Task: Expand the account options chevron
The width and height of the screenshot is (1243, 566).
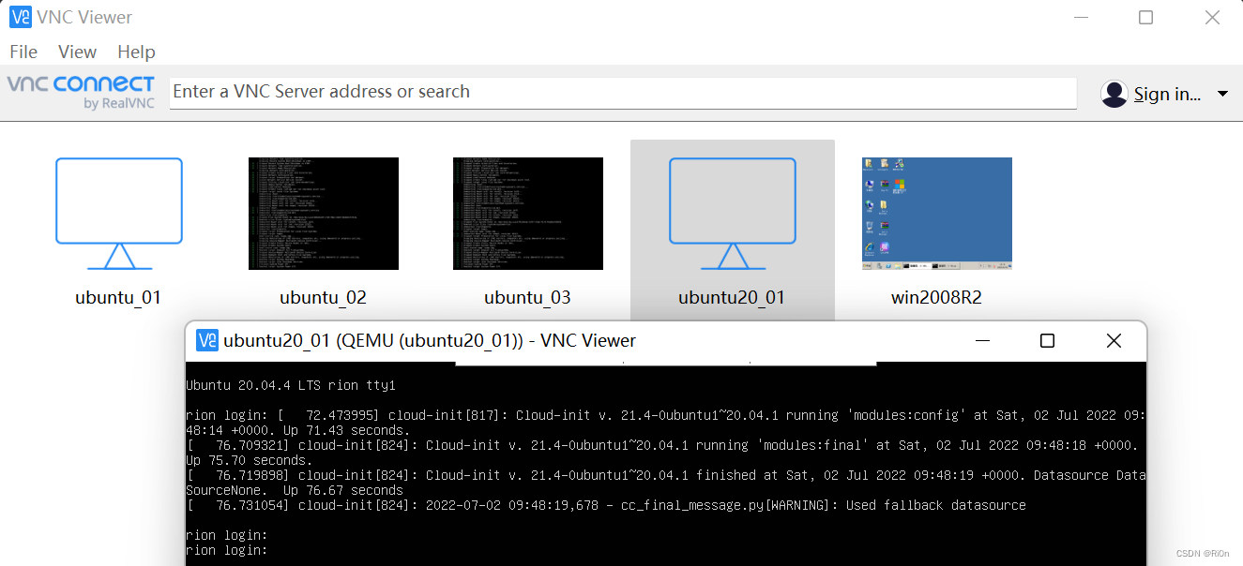Action: click(x=1222, y=94)
